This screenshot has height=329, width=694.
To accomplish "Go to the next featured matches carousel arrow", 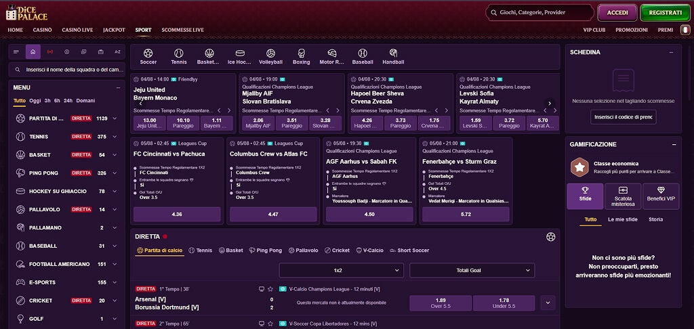I will coord(550,103).
